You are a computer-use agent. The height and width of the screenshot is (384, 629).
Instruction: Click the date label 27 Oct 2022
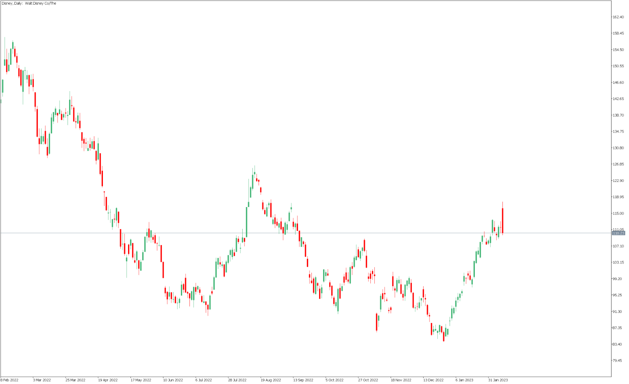(x=368, y=380)
